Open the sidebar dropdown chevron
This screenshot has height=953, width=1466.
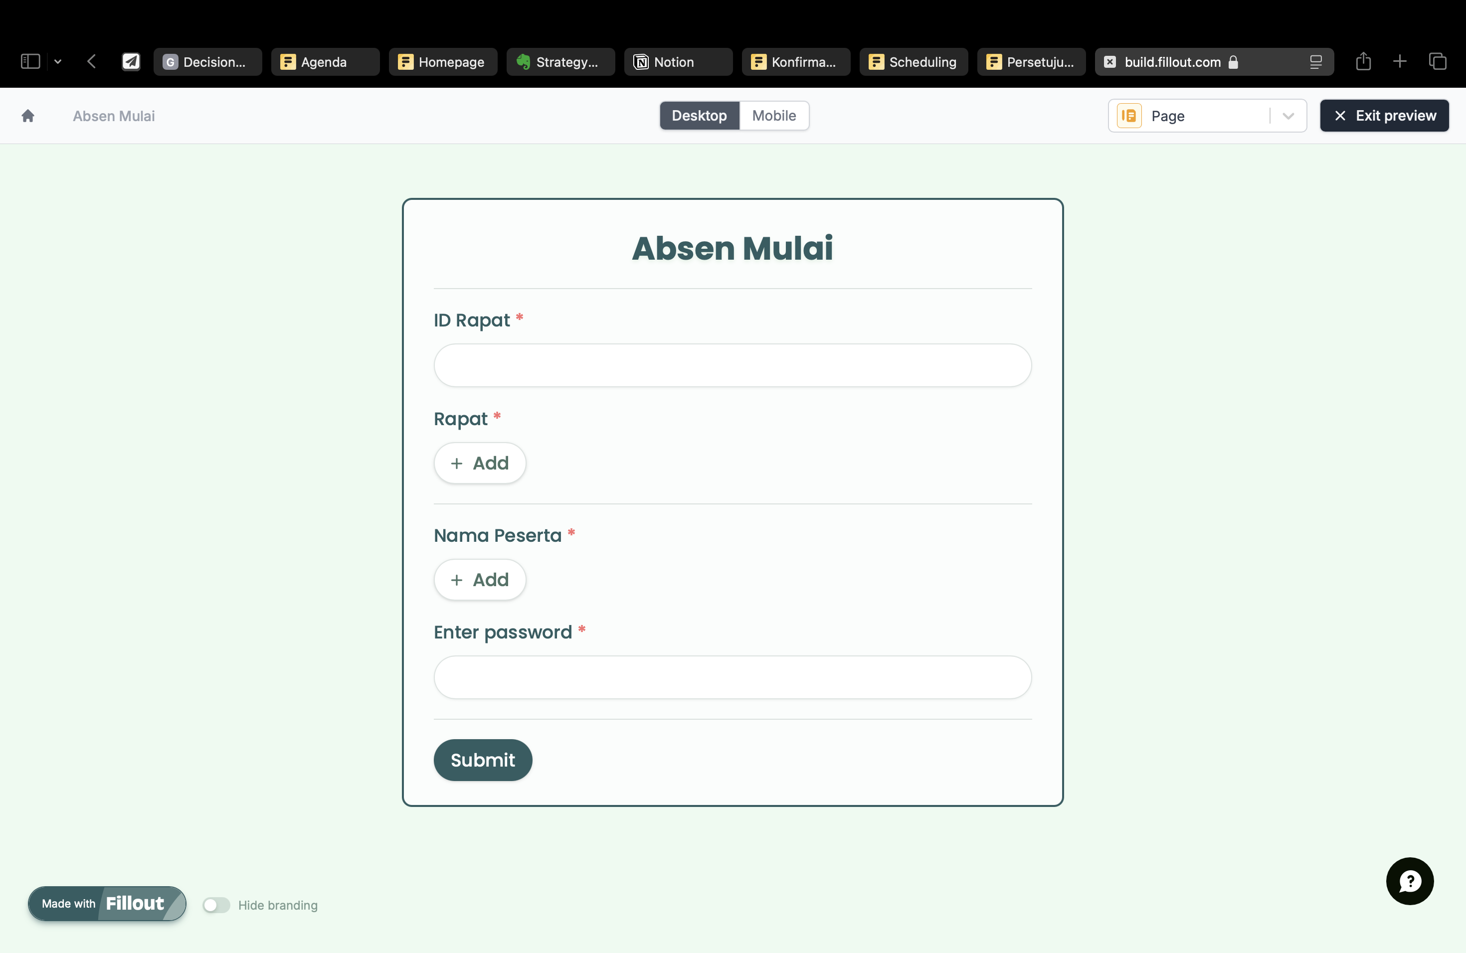[58, 62]
